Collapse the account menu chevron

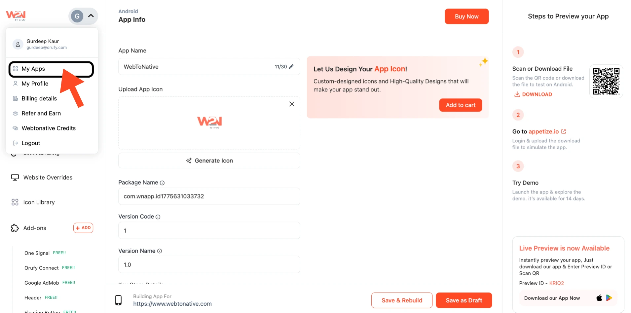click(x=91, y=16)
